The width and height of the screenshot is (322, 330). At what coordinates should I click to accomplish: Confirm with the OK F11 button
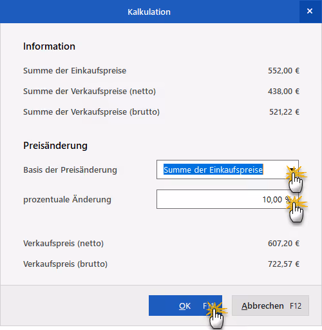click(185, 306)
